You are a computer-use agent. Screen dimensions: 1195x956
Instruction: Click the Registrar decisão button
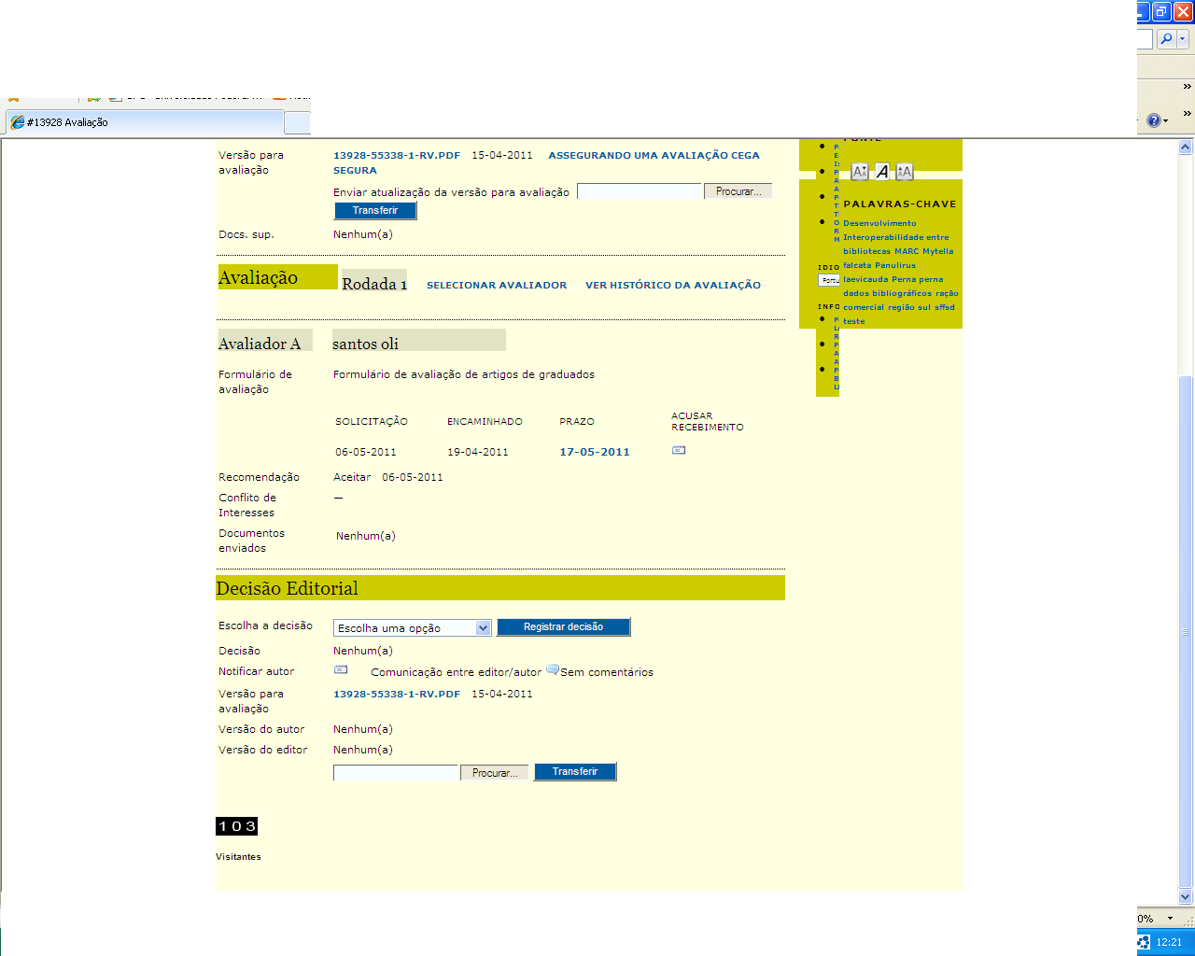tap(563, 627)
